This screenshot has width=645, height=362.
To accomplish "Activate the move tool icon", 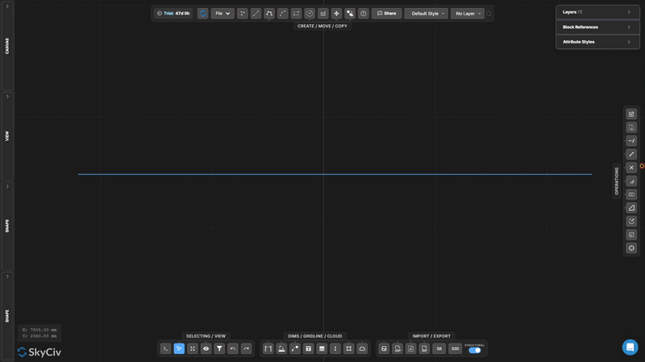I will (336, 14).
